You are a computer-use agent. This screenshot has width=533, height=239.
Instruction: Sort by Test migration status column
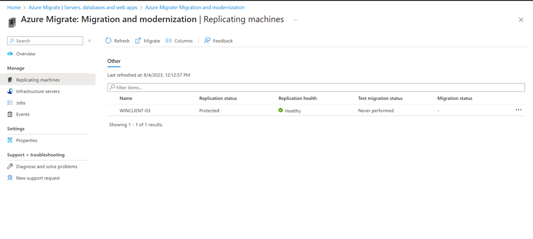380,99
